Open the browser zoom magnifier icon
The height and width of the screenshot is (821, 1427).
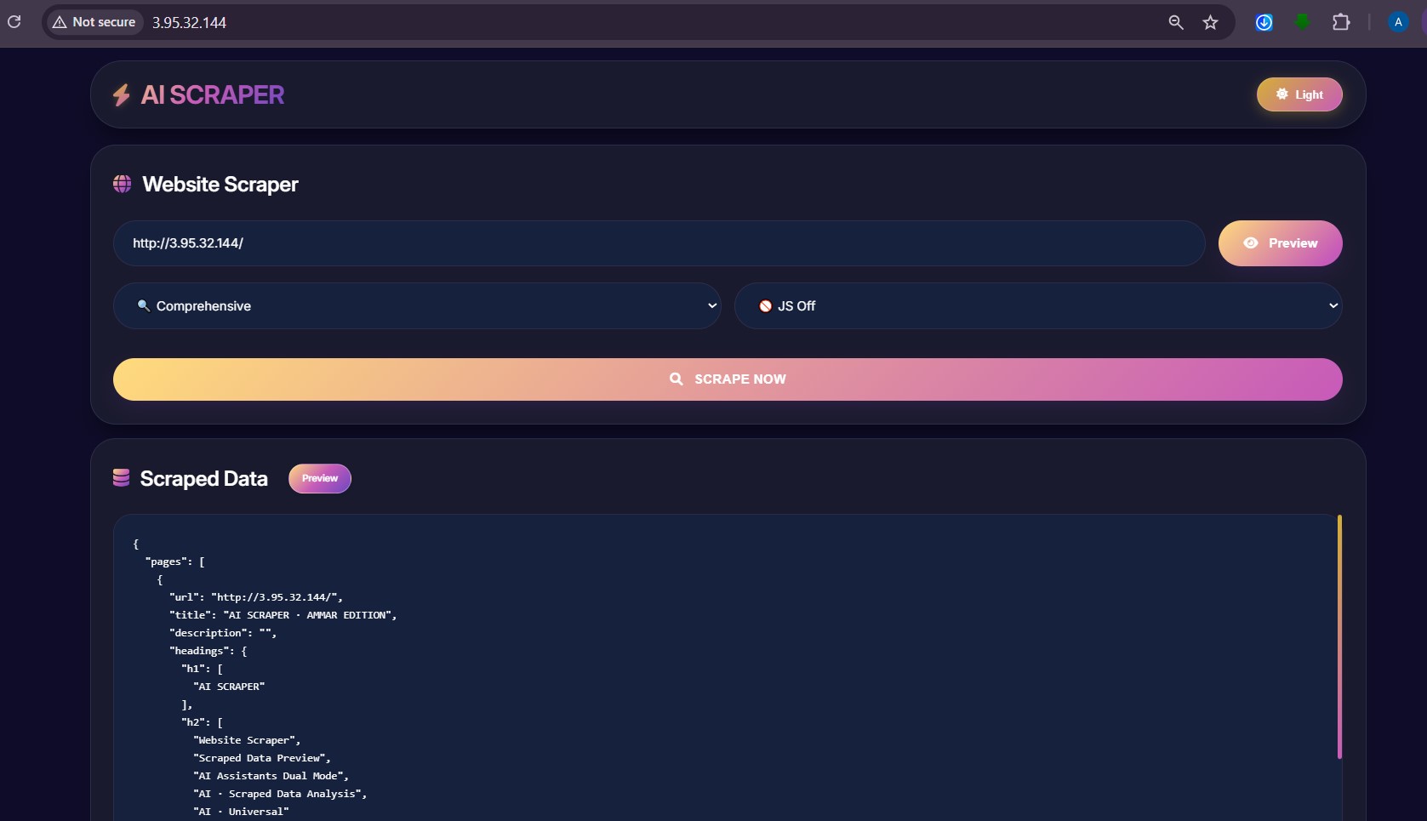click(1176, 22)
